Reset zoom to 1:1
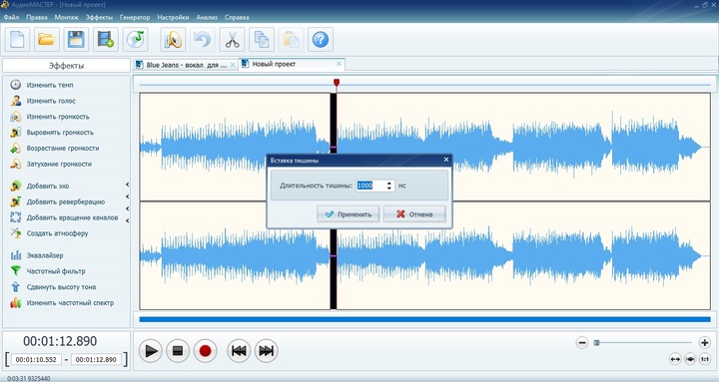 (704, 359)
